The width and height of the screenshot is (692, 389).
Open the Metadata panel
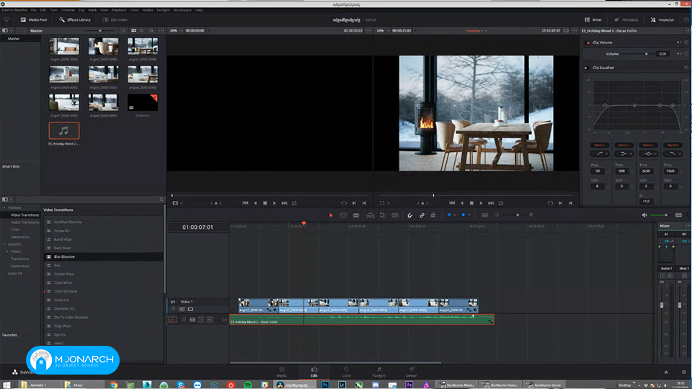coord(626,20)
